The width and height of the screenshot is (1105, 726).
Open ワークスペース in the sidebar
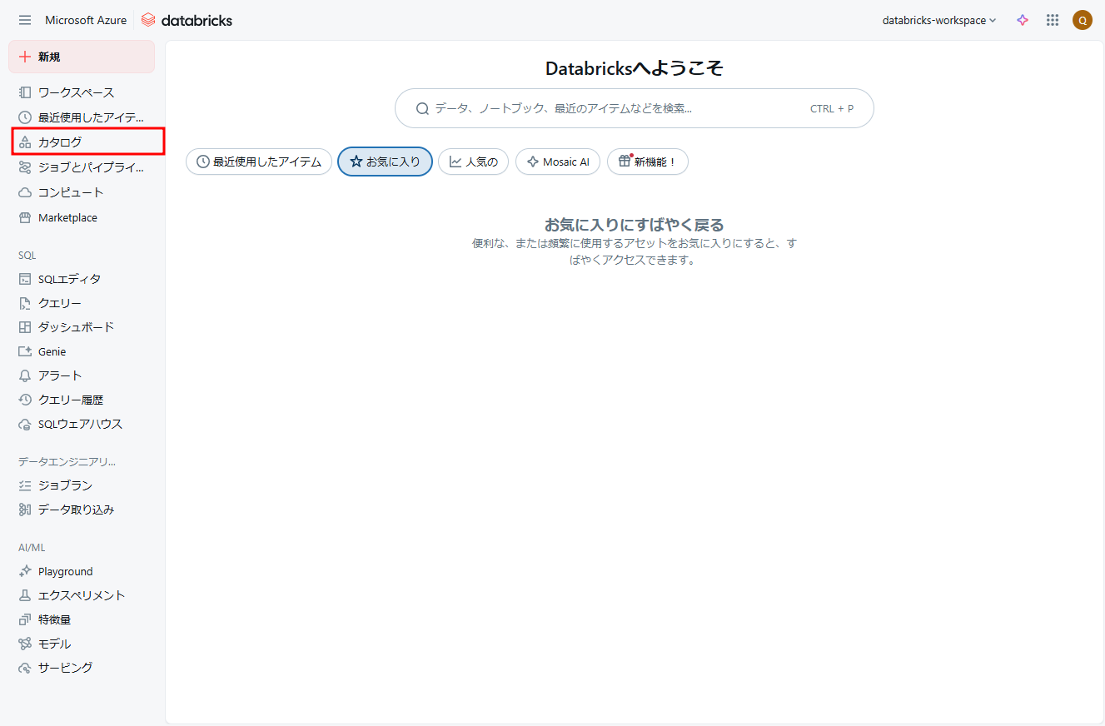click(x=76, y=92)
